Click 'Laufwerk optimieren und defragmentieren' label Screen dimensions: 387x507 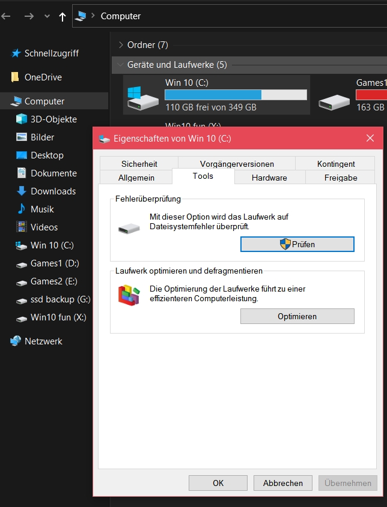[x=189, y=271]
